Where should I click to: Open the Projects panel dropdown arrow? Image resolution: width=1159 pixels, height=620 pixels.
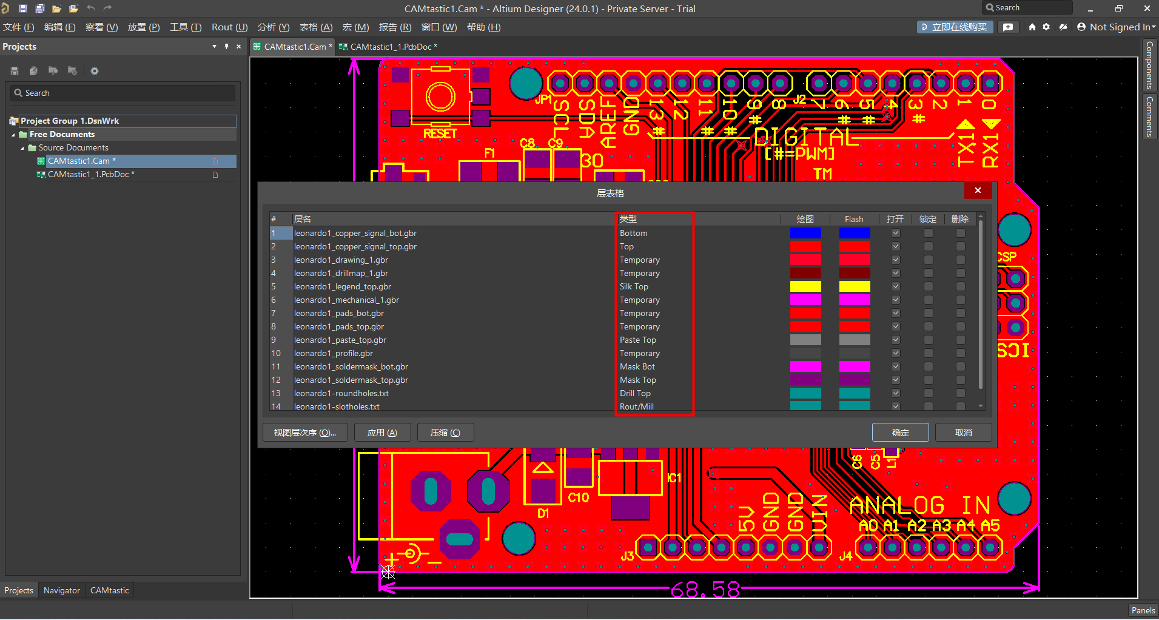pos(214,47)
